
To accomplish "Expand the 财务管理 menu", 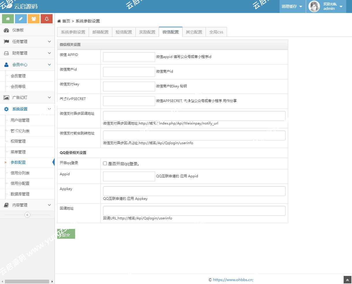I will tap(27, 53).
